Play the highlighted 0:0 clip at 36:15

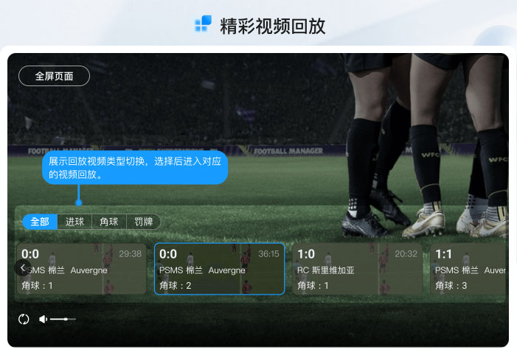point(219,269)
